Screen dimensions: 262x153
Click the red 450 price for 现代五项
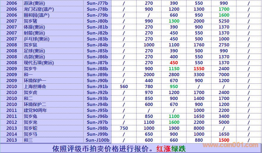pos(174,63)
